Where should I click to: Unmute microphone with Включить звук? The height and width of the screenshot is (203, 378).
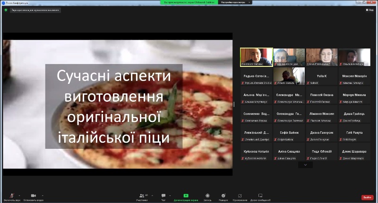tap(12, 196)
